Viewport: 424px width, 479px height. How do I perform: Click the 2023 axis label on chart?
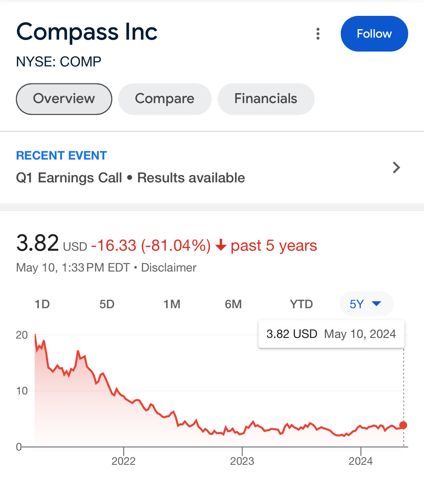click(242, 461)
